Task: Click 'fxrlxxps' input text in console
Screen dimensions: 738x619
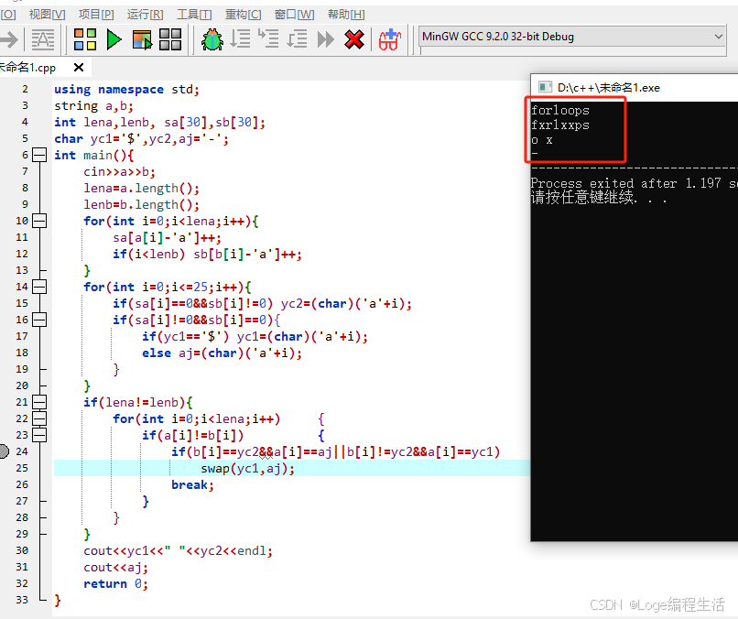Action: point(560,125)
